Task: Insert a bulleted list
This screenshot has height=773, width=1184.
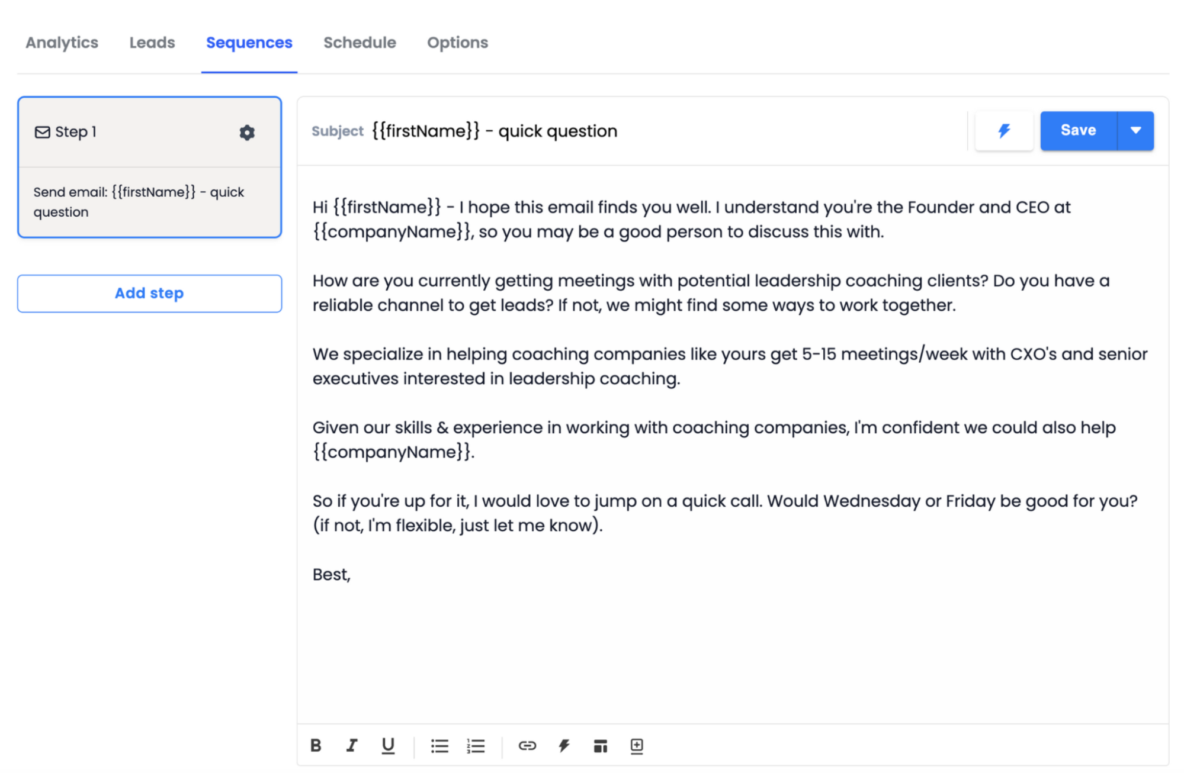Action: tap(439, 745)
